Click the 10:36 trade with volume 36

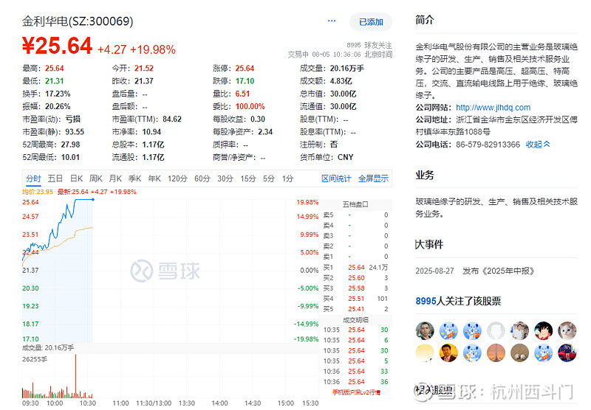coord(355,382)
